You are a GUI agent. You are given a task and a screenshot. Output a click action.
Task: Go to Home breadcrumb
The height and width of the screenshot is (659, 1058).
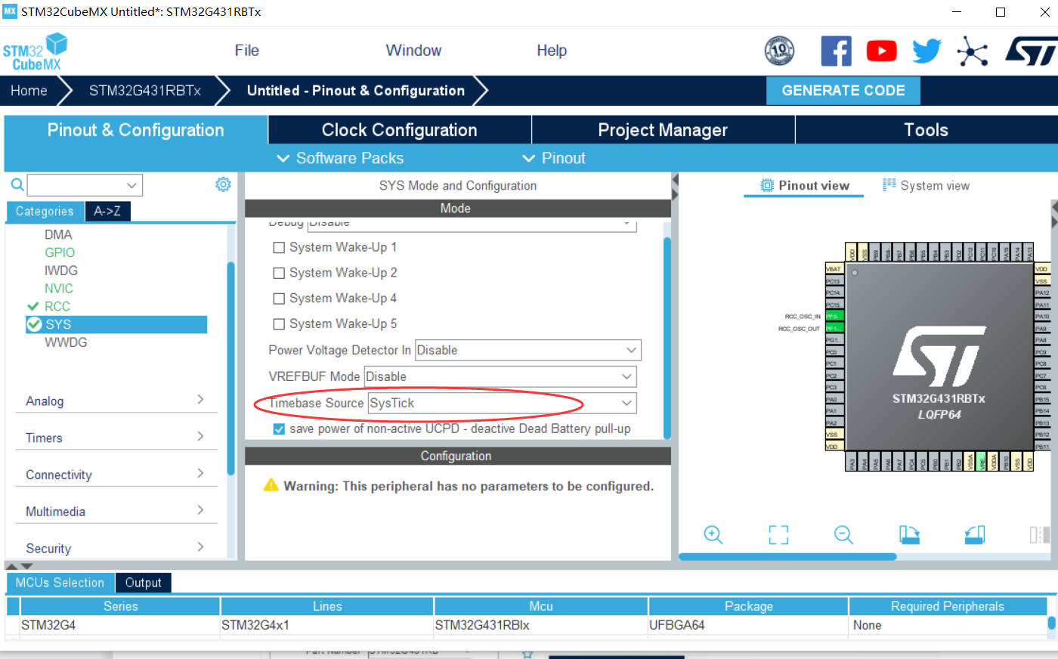coord(29,91)
